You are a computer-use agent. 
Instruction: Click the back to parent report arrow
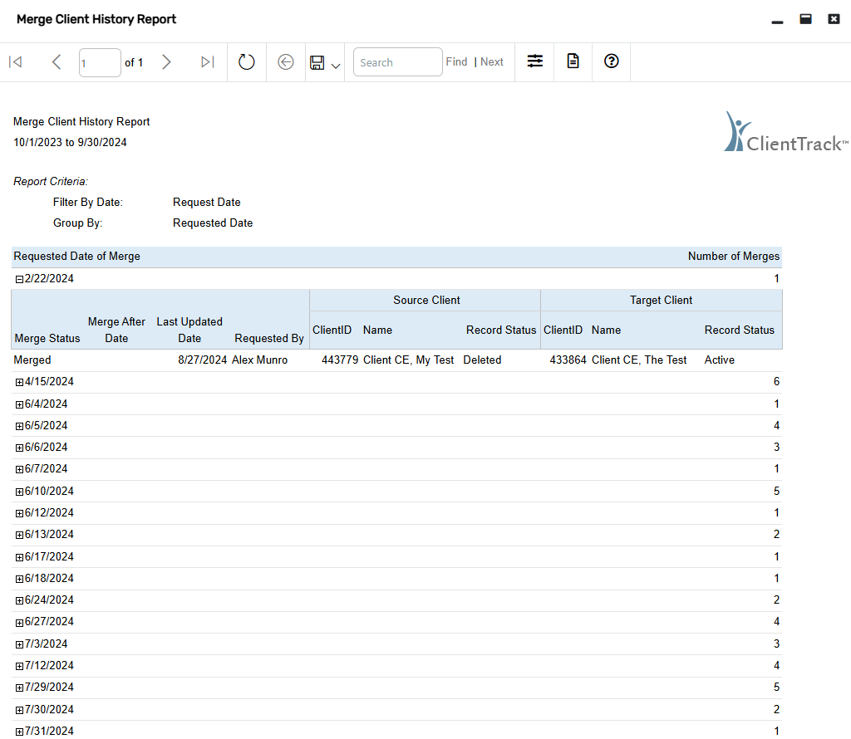285,61
